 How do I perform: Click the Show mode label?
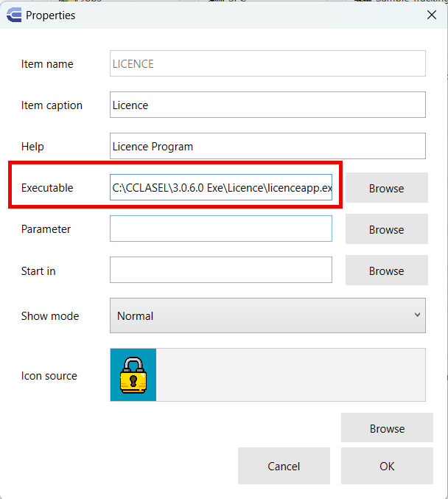point(50,316)
